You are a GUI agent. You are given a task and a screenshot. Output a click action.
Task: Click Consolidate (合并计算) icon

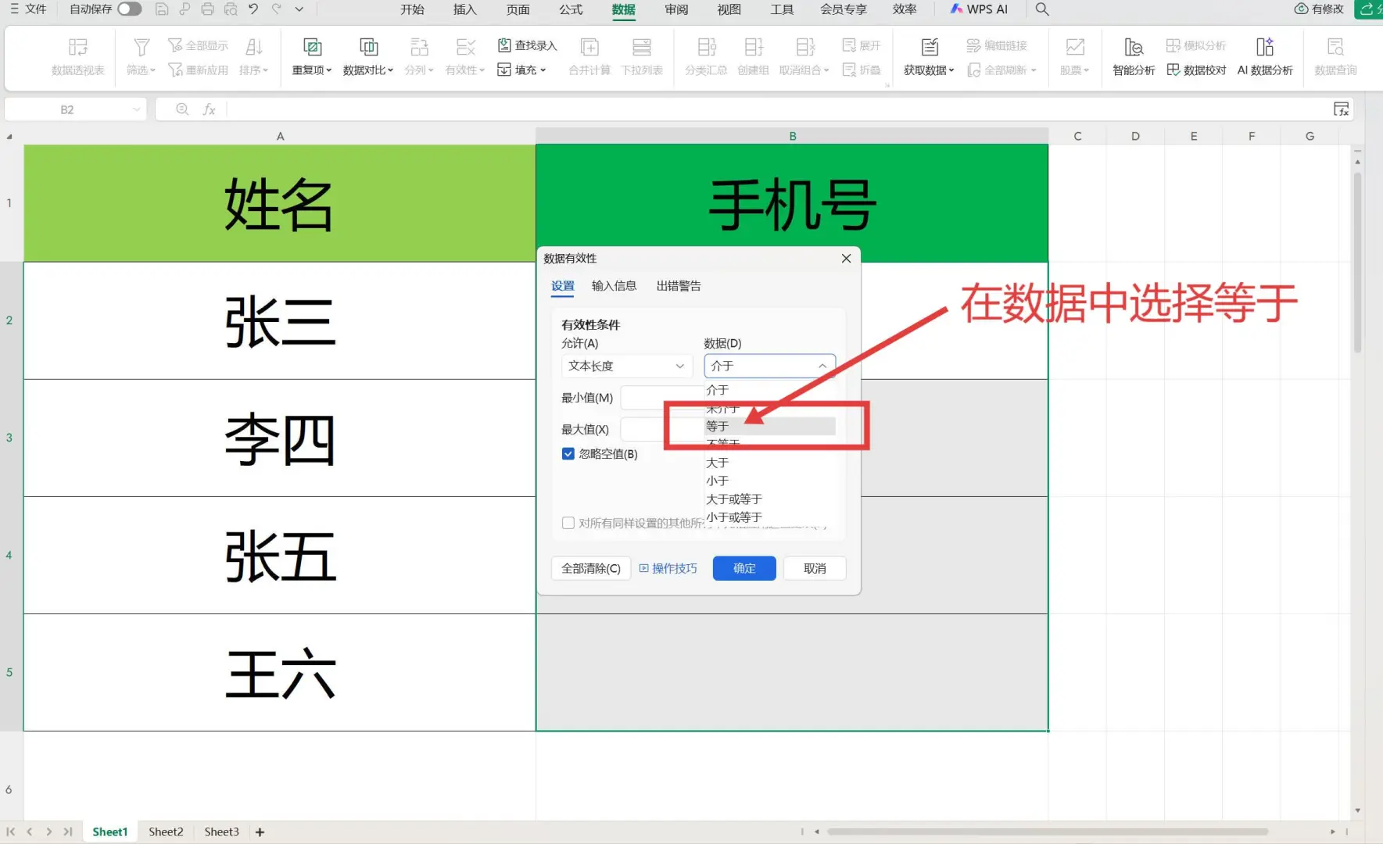(x=589, y=48)
